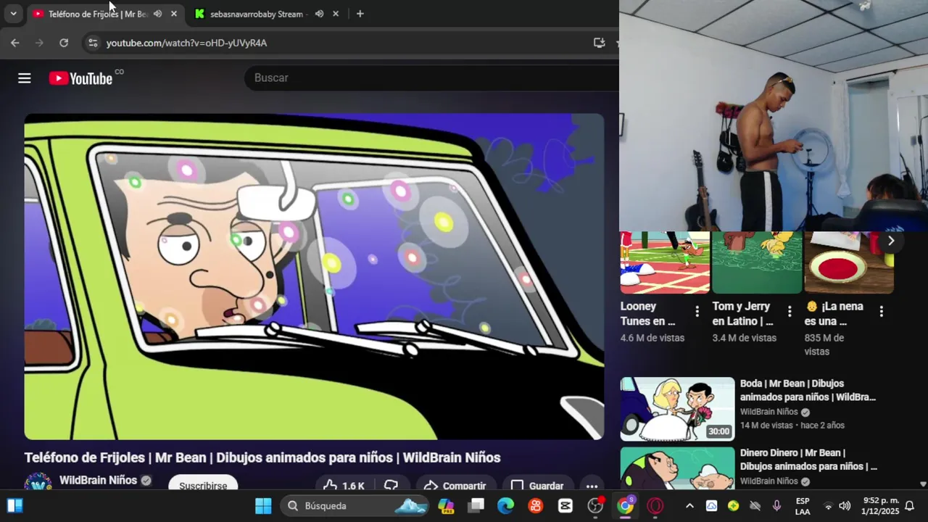928x522 pixels.
Task: Close the Teléfono de Frijoles tab
Action: pos(174,14)
